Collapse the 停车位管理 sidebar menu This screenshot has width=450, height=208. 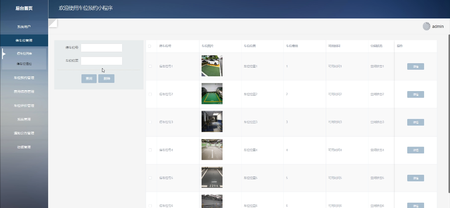[x=24, y=41]
